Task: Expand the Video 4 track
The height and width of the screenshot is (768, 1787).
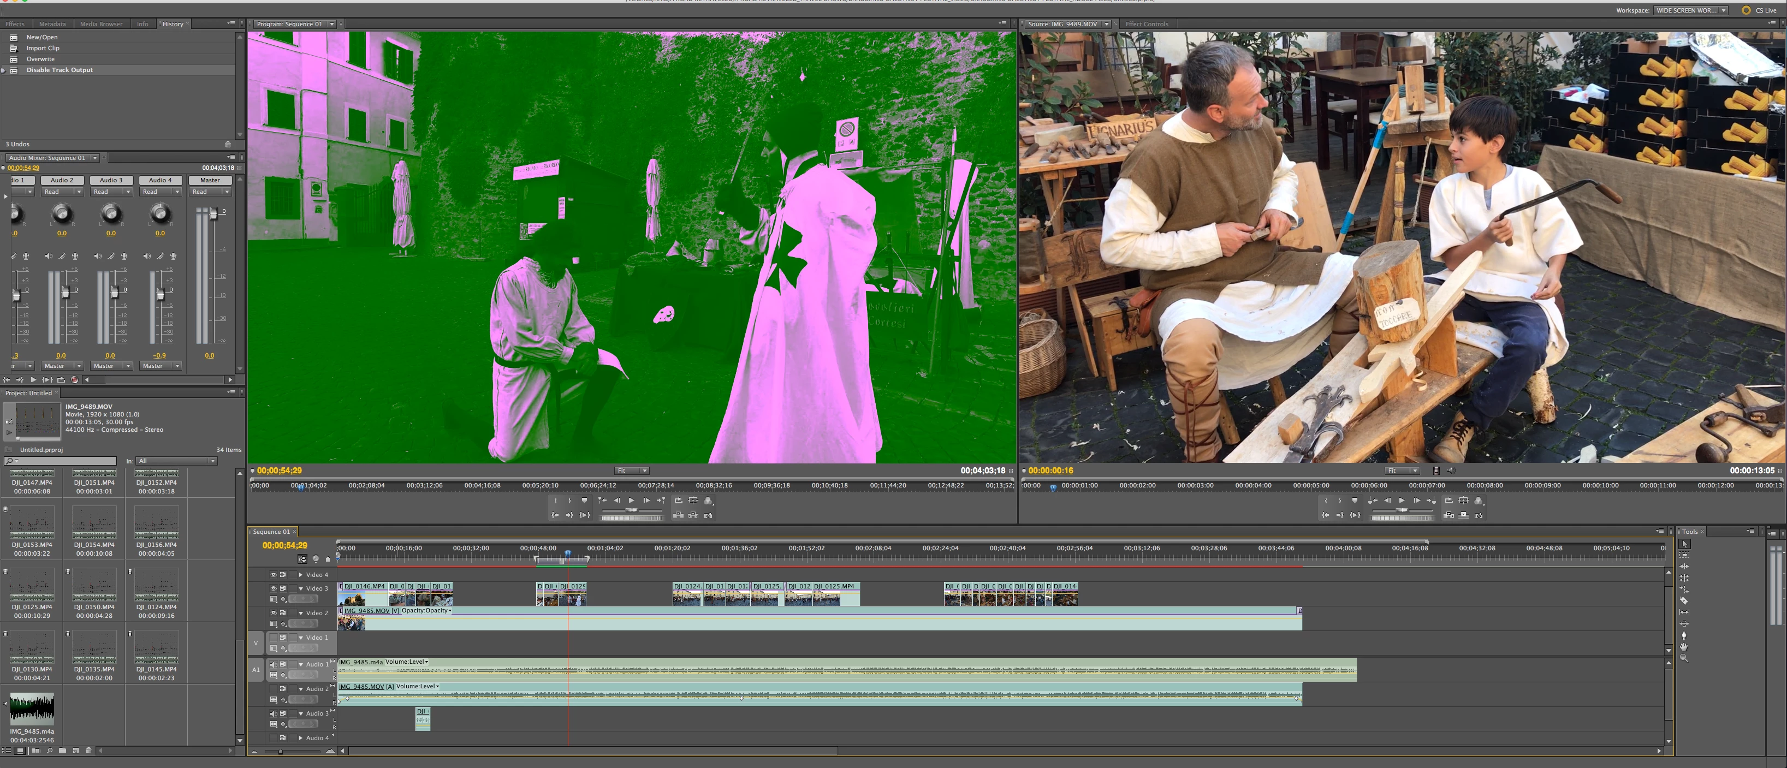Action: pos(300,575)
